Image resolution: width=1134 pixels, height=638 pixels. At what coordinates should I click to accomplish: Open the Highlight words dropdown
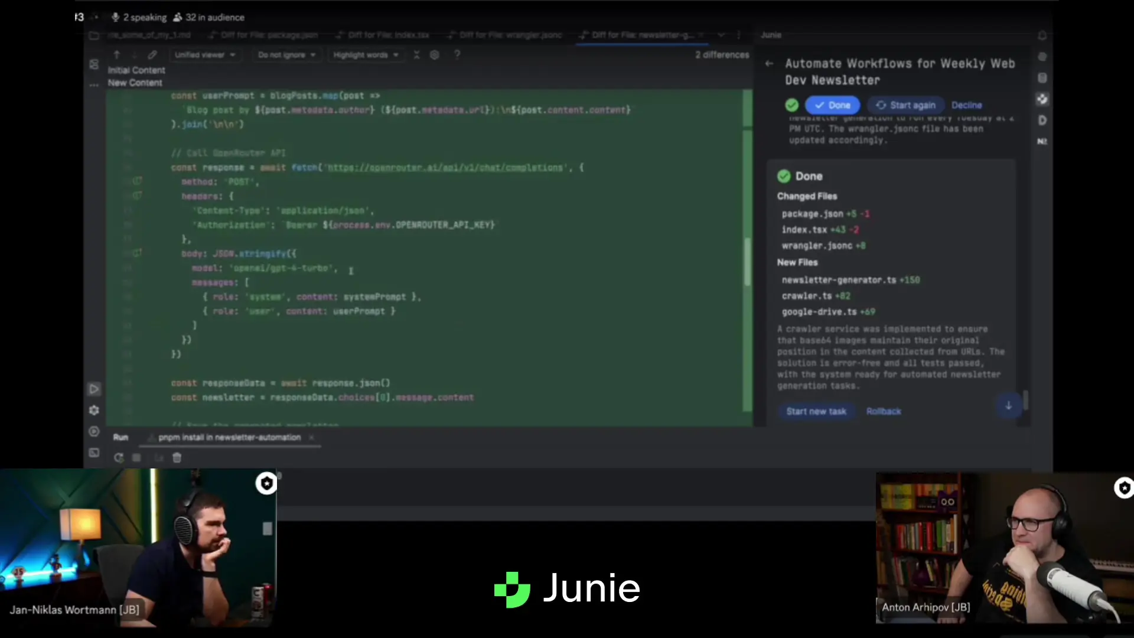click(x=366, y=54)
